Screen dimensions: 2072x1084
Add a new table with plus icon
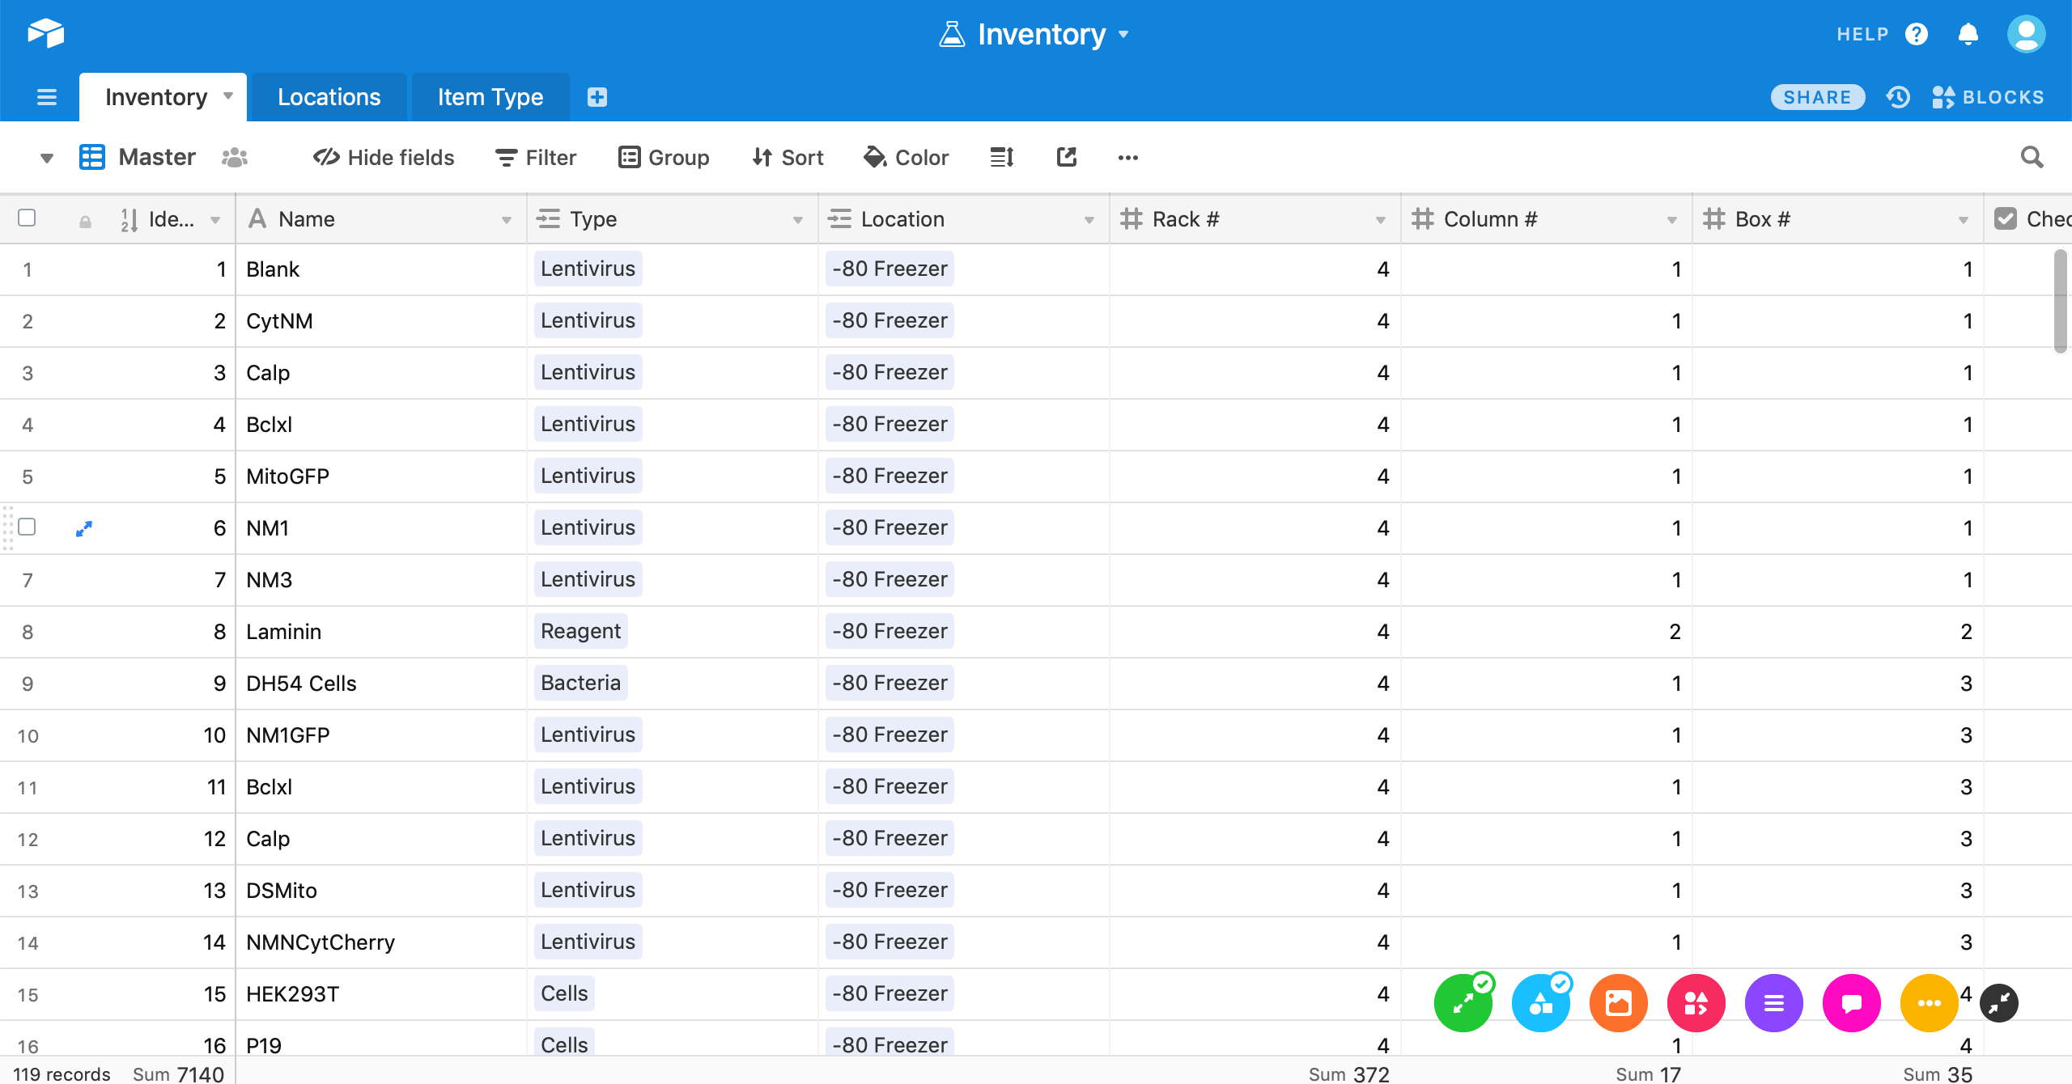[x=597, y=97]
